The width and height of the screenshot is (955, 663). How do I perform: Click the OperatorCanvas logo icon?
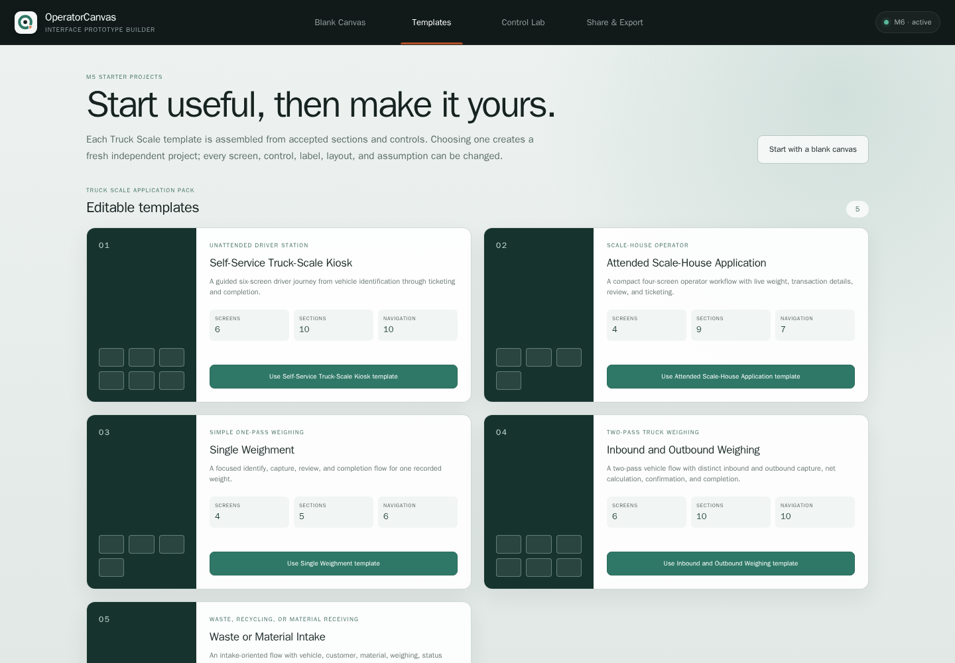pos(26,23)
